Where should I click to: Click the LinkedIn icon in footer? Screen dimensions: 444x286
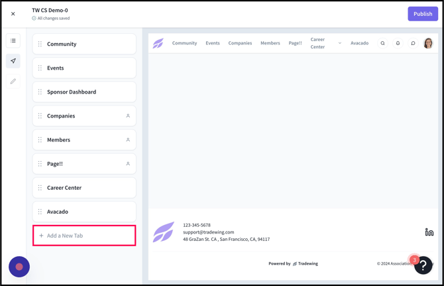pyautogui.click(x=429, y=232)
